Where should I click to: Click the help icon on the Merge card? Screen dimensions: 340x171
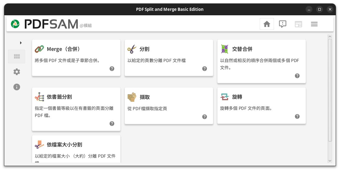[x=112, y=69]
